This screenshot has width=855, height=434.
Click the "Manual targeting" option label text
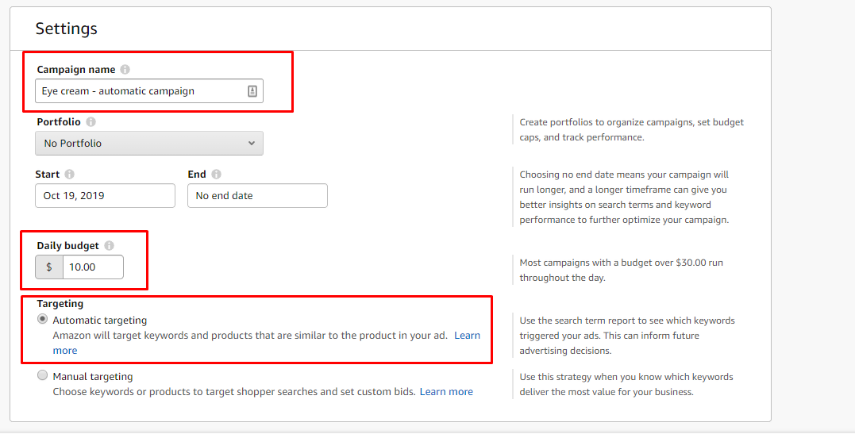pyautogui.click(x=93, y=376)
